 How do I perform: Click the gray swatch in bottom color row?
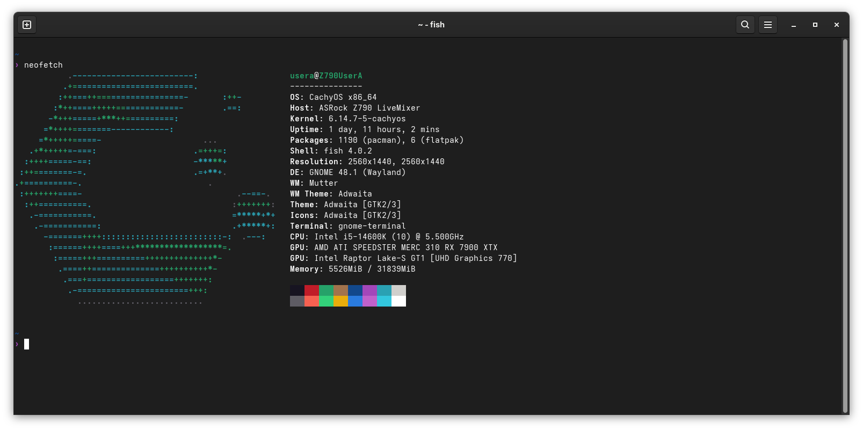point(297,301)
